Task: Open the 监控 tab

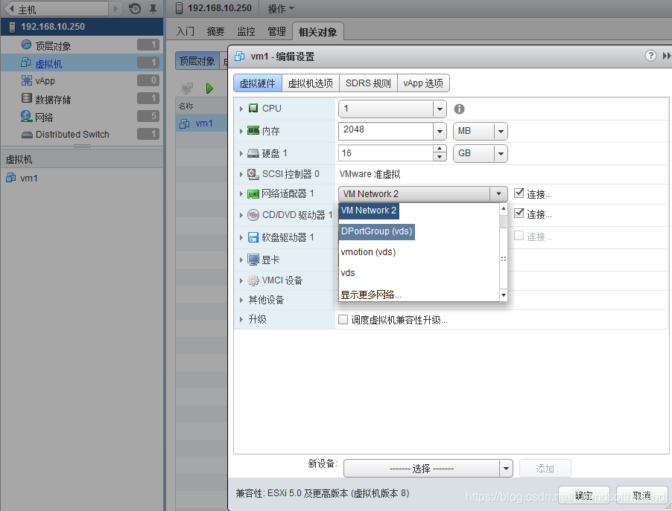Action: [x=246, y=31]
